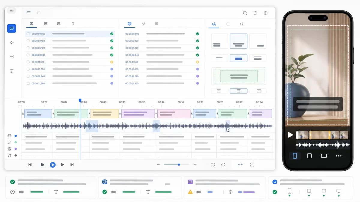
Task: Toggle fullscreen expand icon in playback bar
Action: pos(252,165)
